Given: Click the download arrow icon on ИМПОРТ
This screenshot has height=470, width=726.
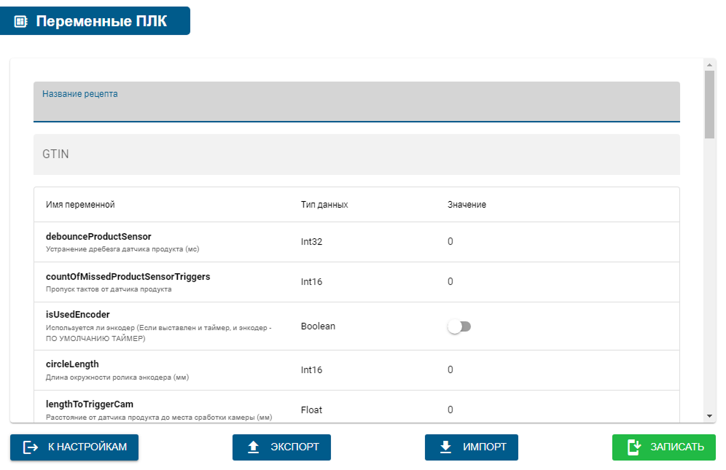Looking at the screenshot, I should (445, 447).
